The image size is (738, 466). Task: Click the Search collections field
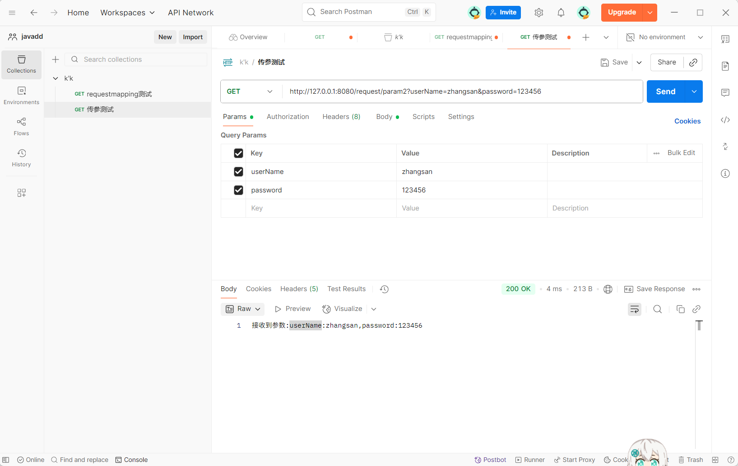pyautogui.click(x=136, y=59)
